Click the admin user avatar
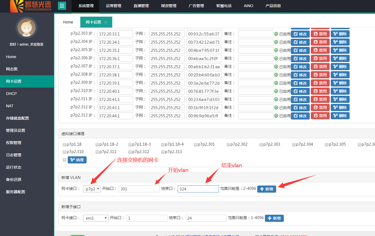The width and height of the screenshot is (375, 236). [26, 28]
